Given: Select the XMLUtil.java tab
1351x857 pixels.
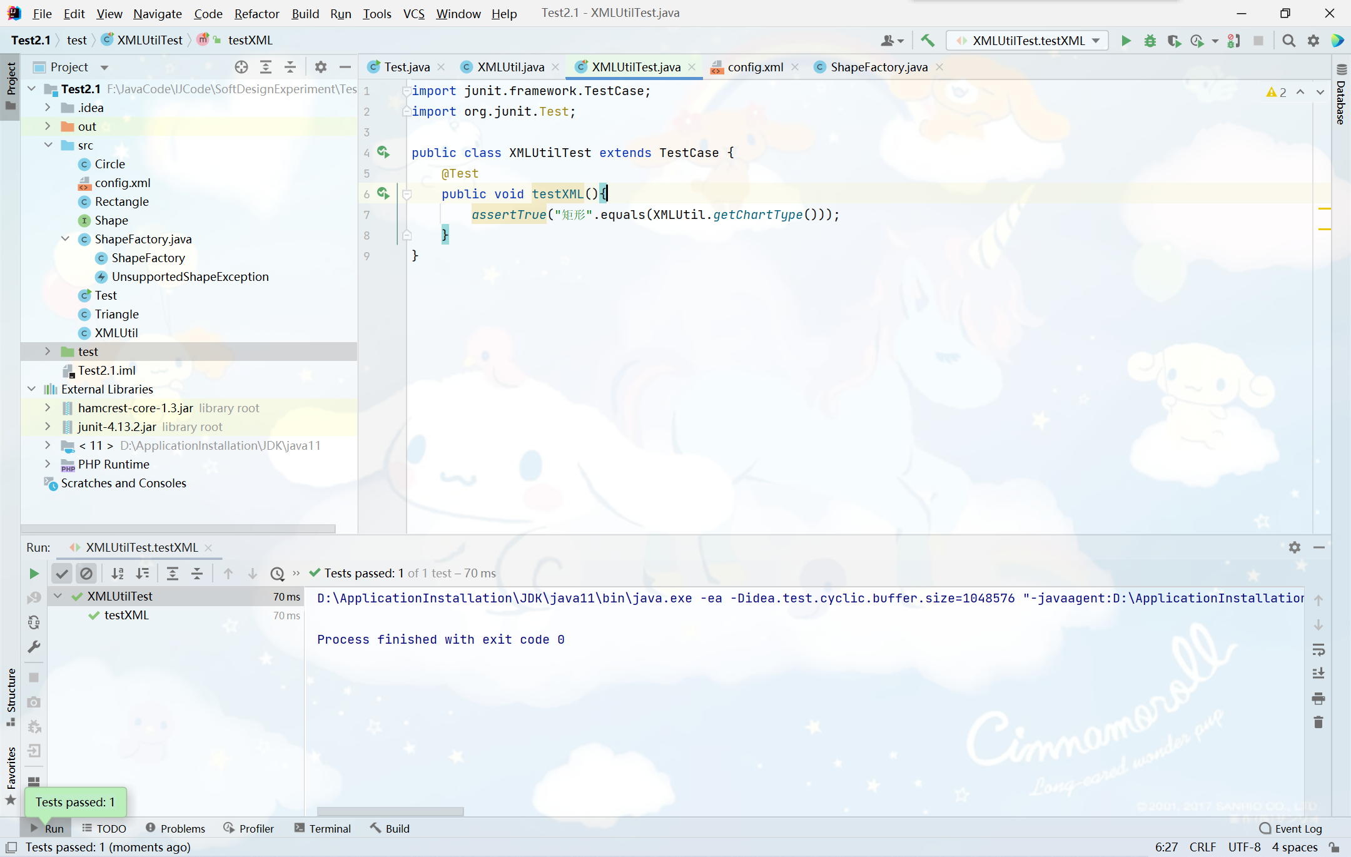Looking at the screenshot, I should pyautogui.click(x=509, y=67).
